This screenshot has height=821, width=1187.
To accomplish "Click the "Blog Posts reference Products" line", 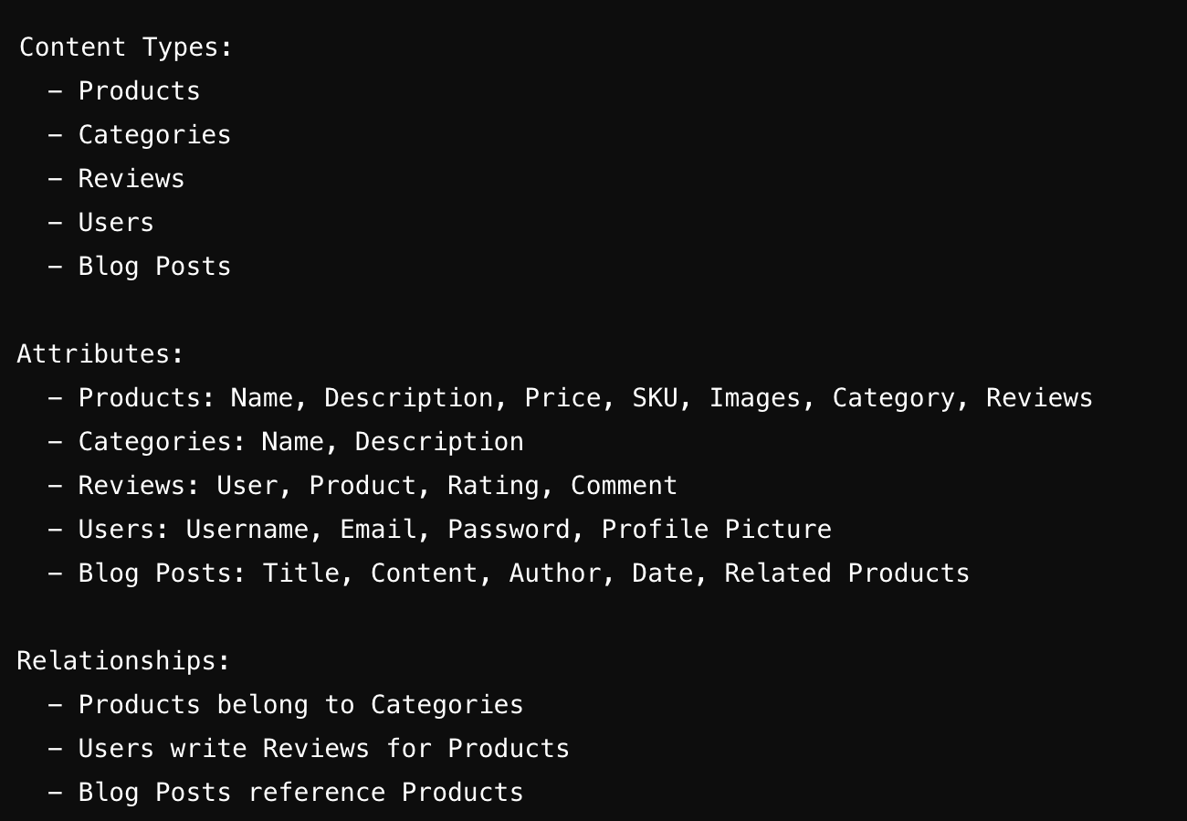I will [300, 792].
